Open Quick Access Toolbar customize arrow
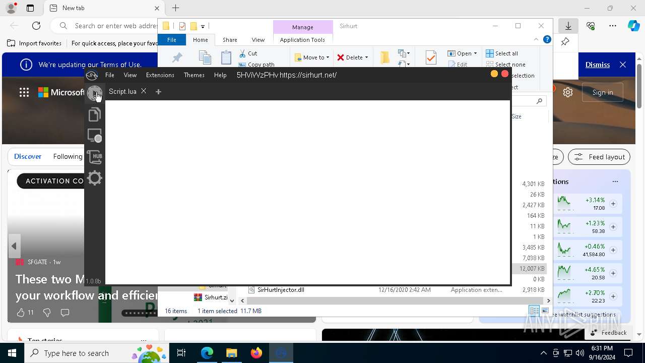 [203, 26]
